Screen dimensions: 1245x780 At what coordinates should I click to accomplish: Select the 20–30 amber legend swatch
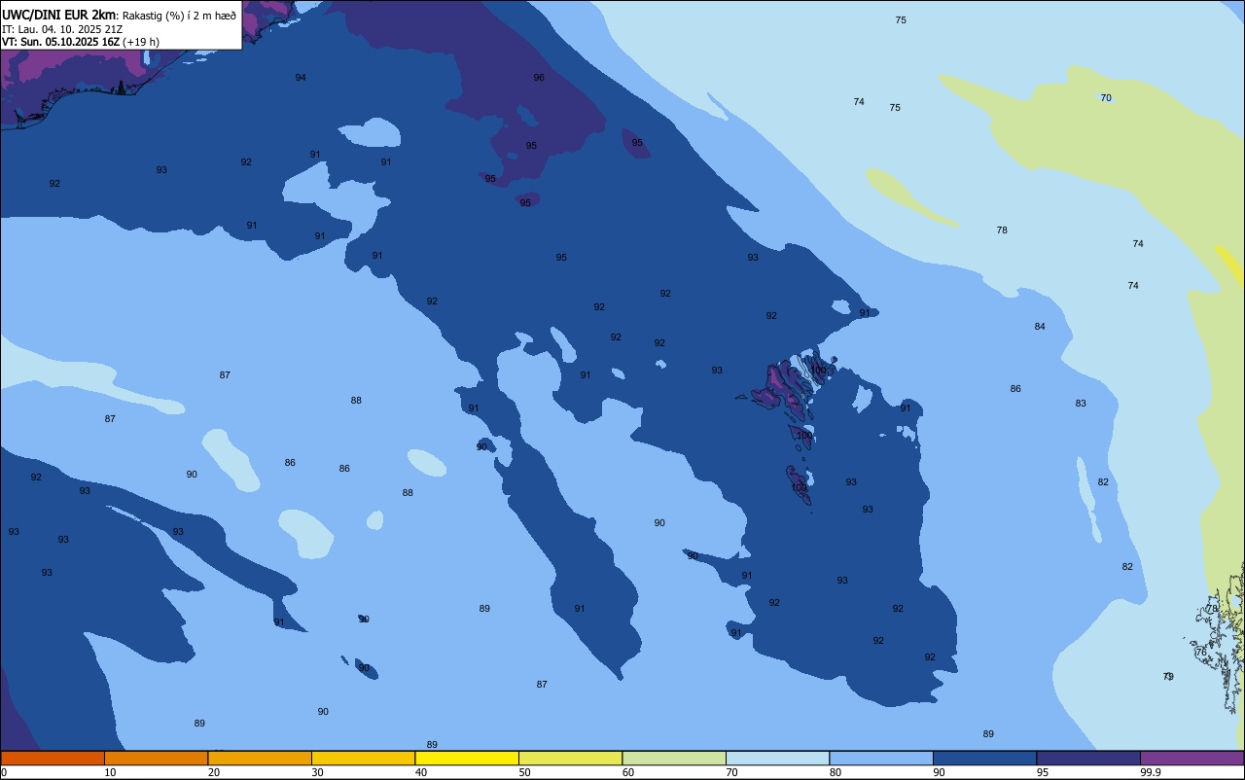coord(260,758)
